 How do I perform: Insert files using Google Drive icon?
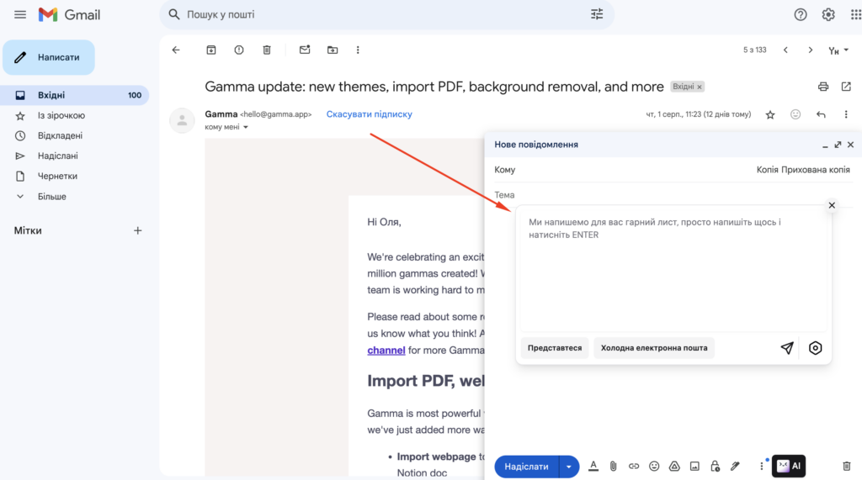point(674,466)
